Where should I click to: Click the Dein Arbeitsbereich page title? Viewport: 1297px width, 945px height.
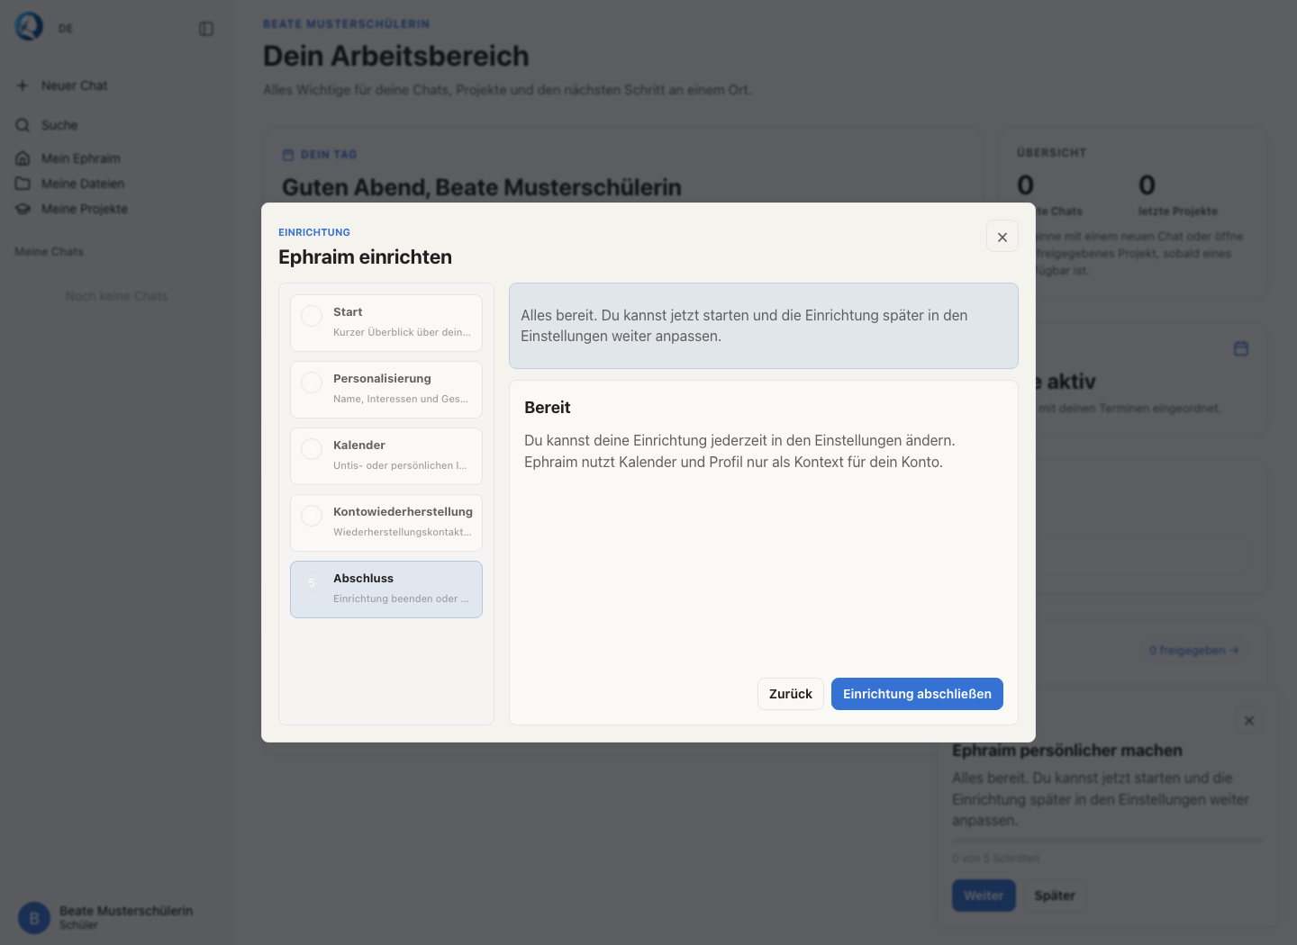pyautogui.click(x=396, y=56)
